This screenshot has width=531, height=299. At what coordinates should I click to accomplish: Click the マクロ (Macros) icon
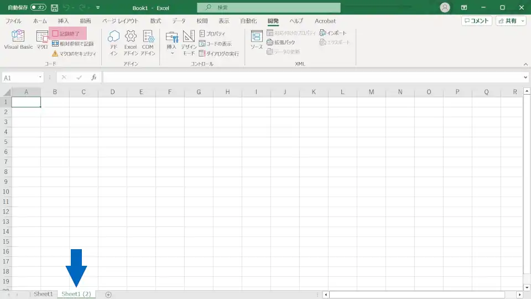point(42,40)
